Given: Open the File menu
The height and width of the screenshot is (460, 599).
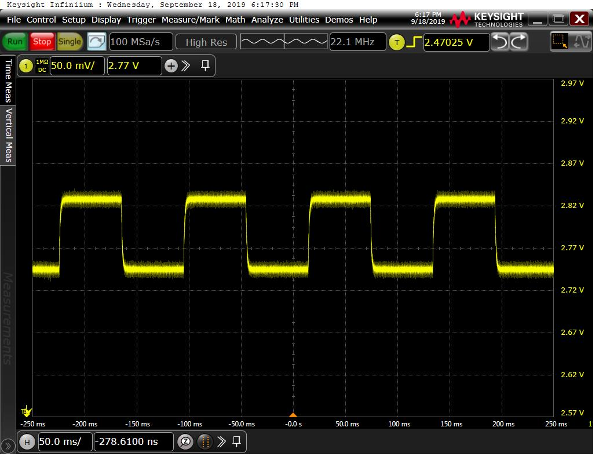Looking at the screenshot, I should click(x=14, y=20).
